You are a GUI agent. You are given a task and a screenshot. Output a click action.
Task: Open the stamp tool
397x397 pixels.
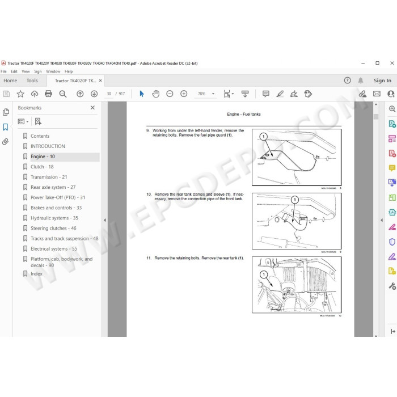pos(308,94)
